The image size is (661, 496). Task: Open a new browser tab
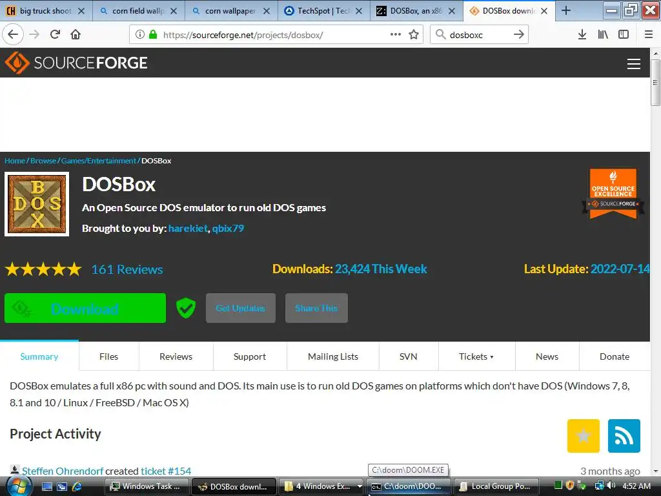coord(566,11)
